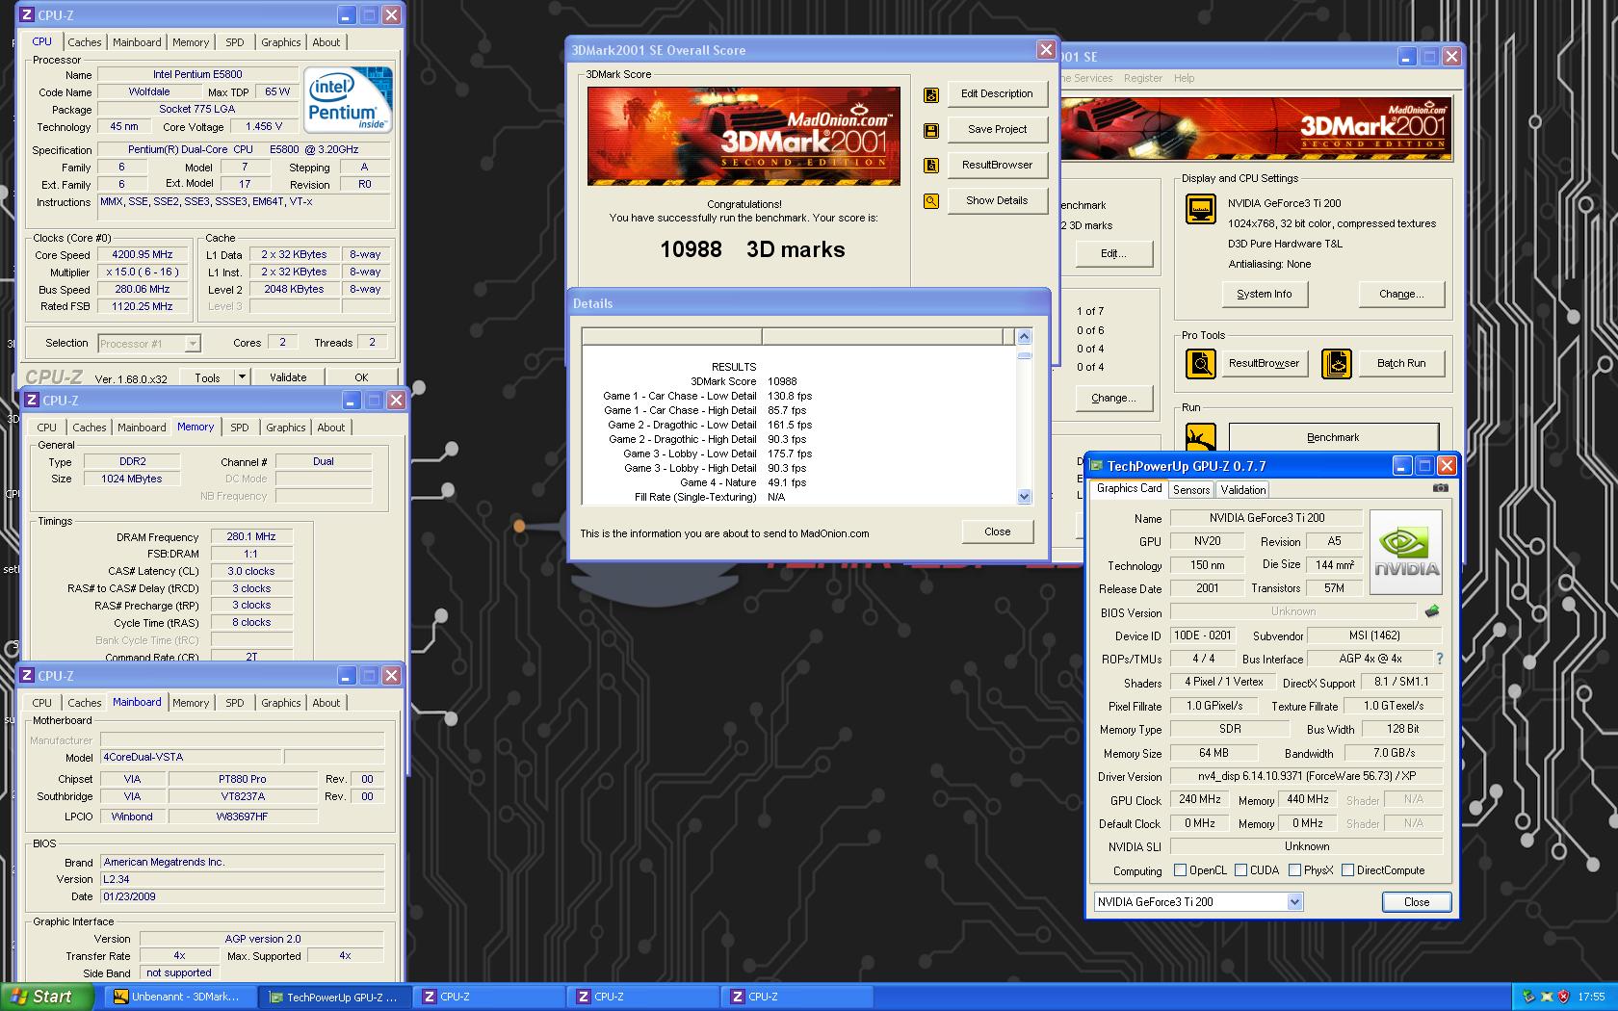Click the NVIDIA logo in GPU-Z
1618x1011 pixels.
[x=1406, y=553]
